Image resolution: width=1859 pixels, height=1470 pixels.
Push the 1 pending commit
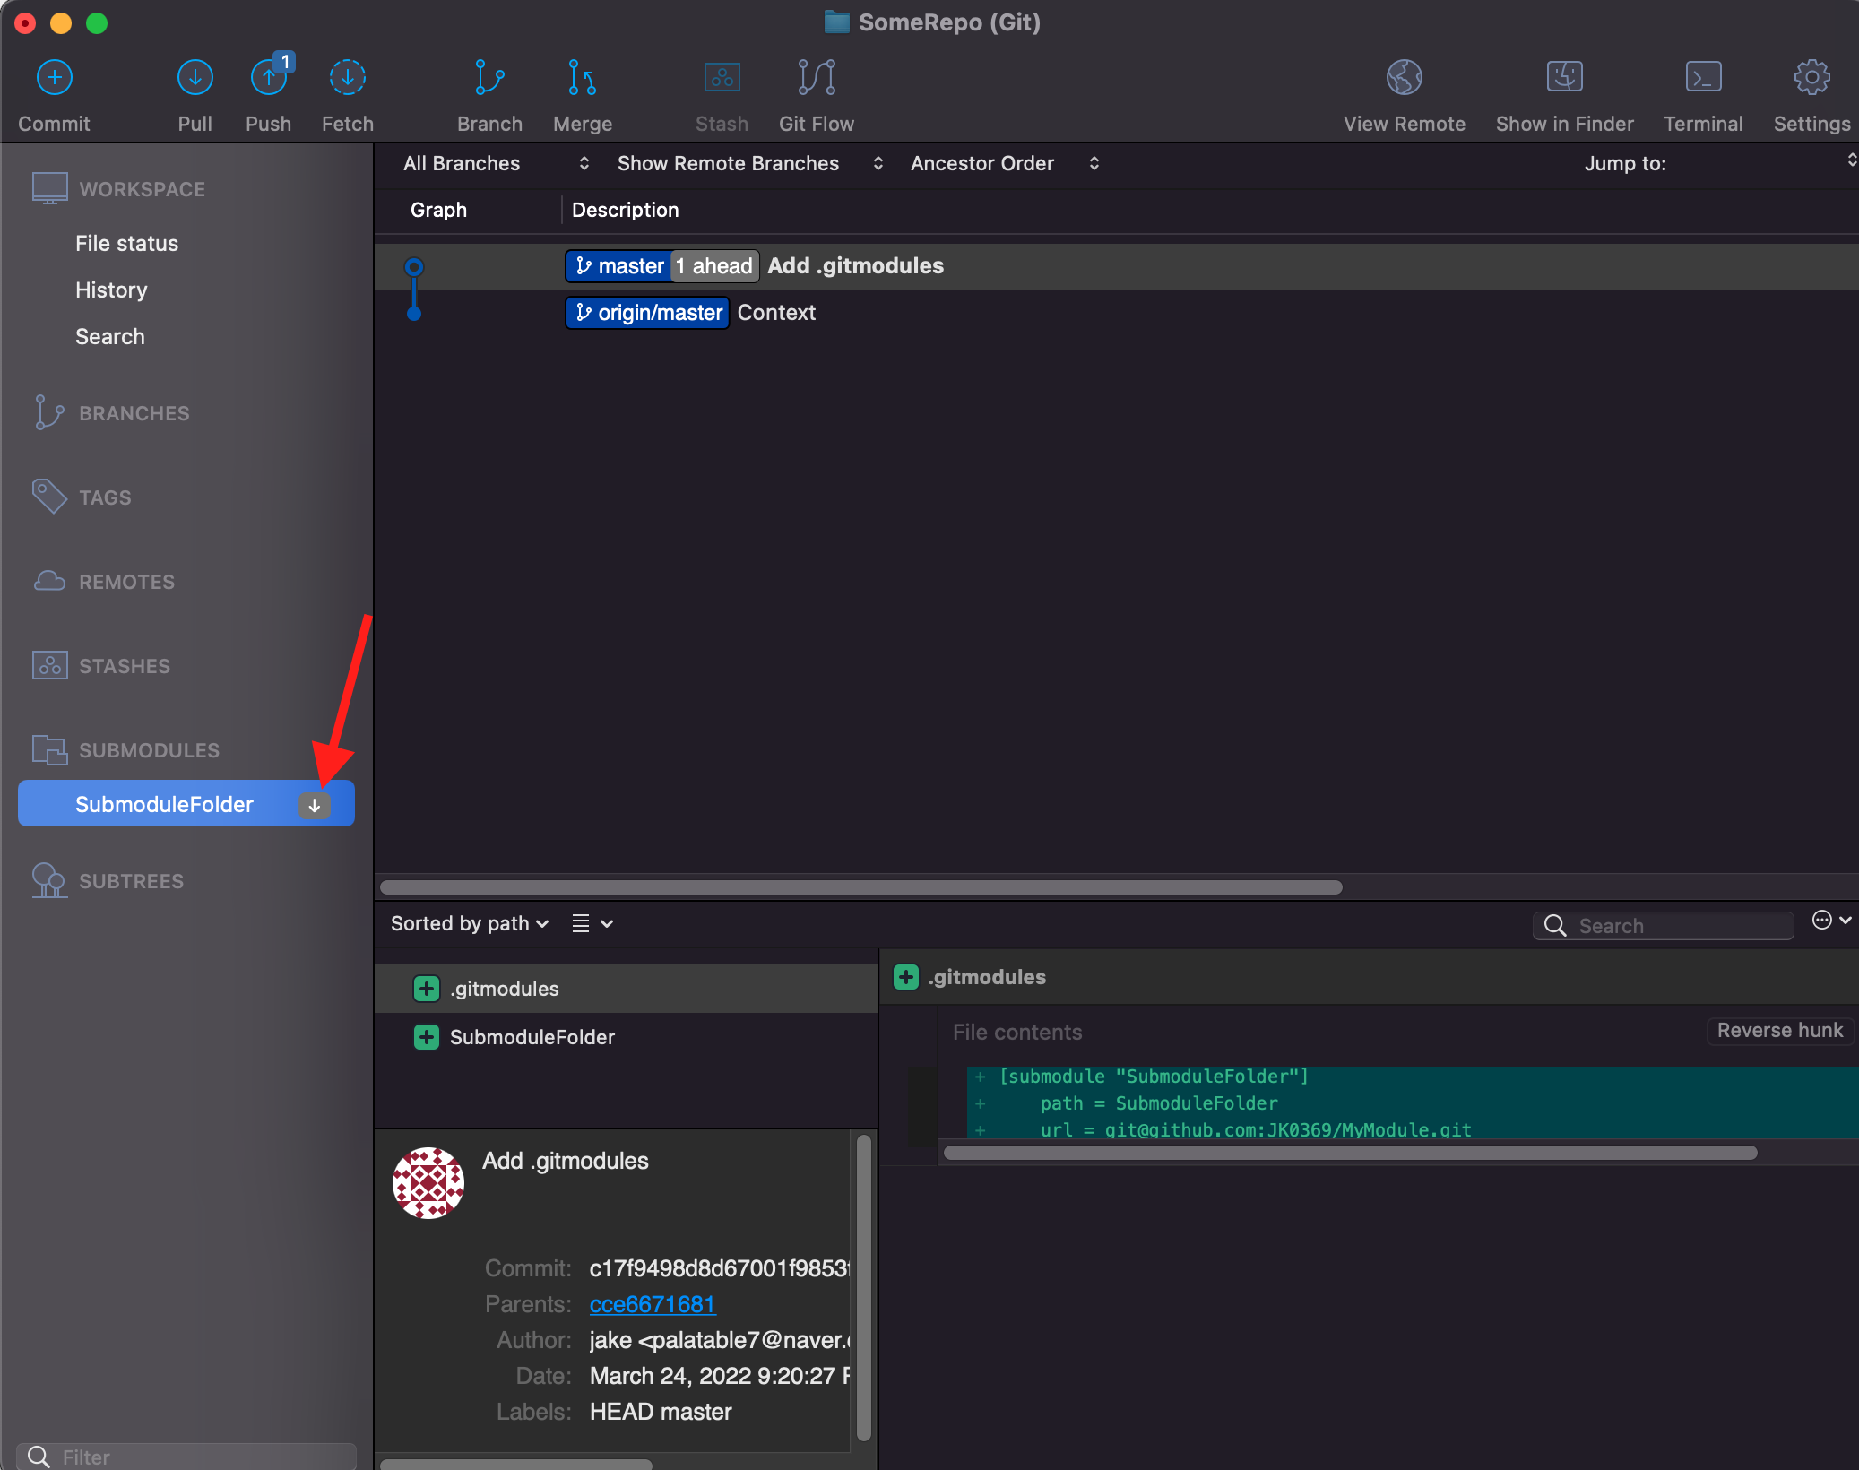(x=268, y=79)
